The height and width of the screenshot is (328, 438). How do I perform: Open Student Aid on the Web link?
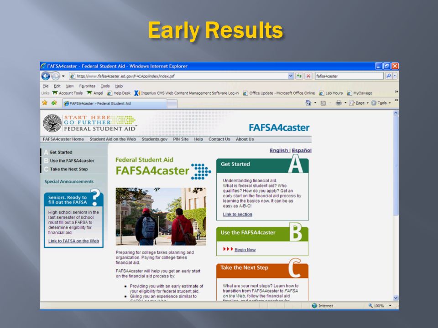tap(113, 139)
